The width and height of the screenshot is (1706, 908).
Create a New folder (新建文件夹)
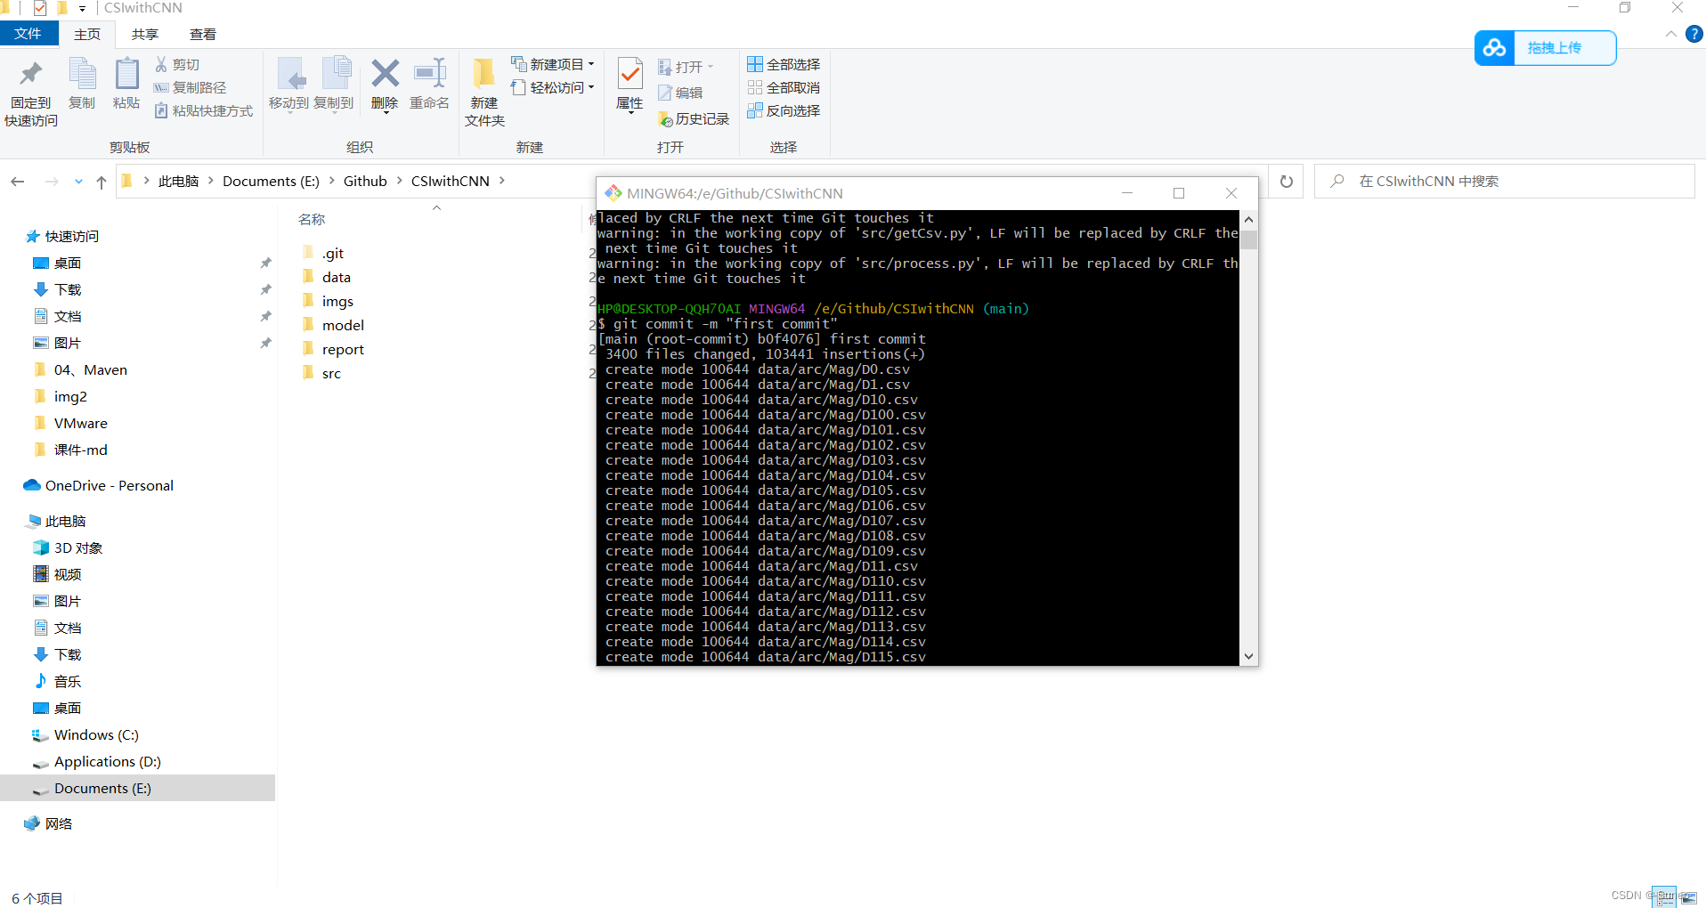[x=484, y=93]
